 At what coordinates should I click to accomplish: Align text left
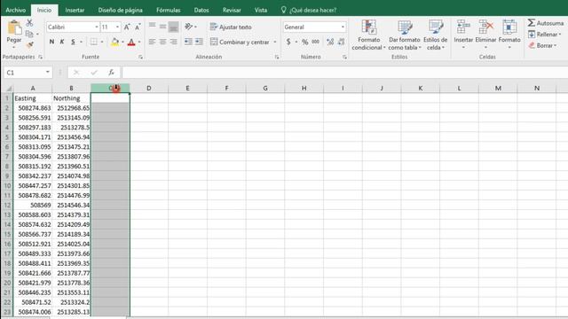pyautogui.click(x=152, y=42)
